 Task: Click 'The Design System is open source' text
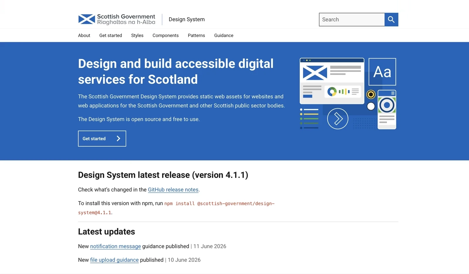[139, 119]
